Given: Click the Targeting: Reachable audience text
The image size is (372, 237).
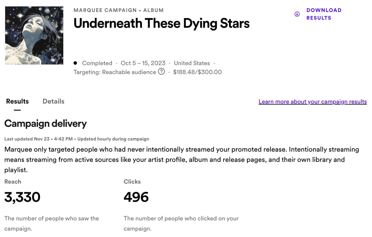Looking at the screenshot, I should click(x=115, y=72).
